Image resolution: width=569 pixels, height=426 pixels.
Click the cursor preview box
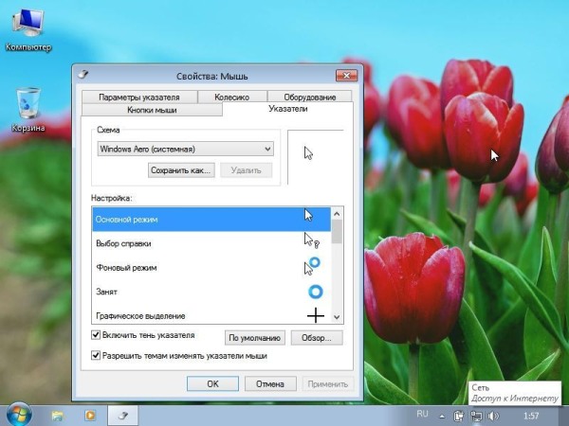[x=316, y=157]
